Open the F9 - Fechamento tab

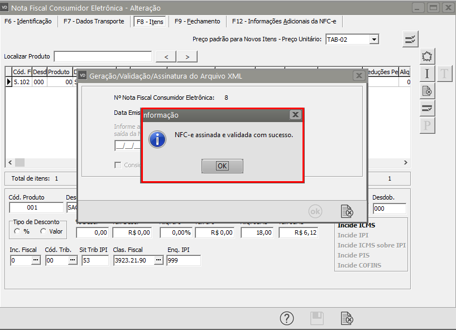point(198,22)
